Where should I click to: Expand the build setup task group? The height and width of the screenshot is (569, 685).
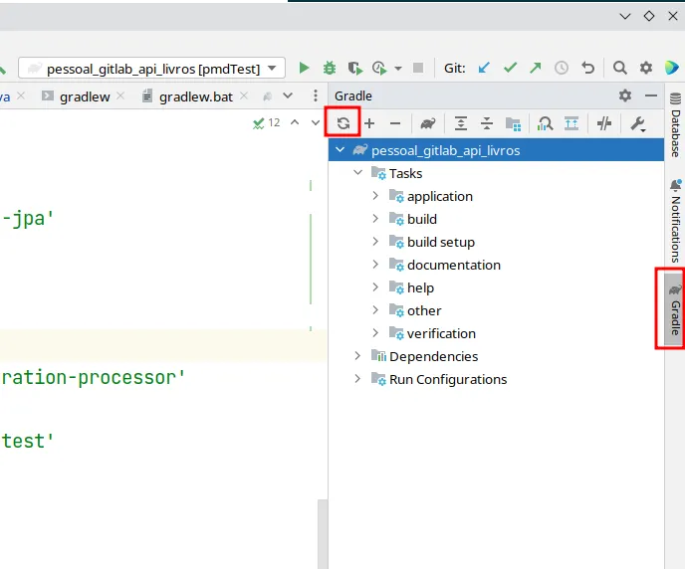point(375,242)
